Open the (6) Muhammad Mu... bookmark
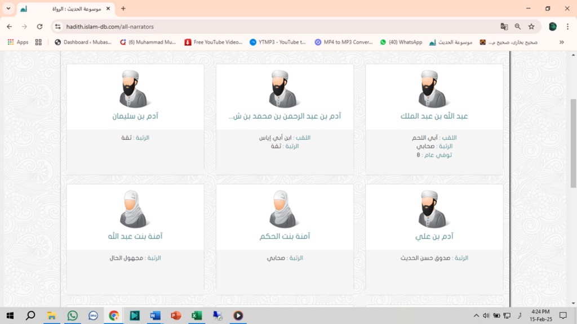This screenshot has width=577, height=324. tap(148, 42)
